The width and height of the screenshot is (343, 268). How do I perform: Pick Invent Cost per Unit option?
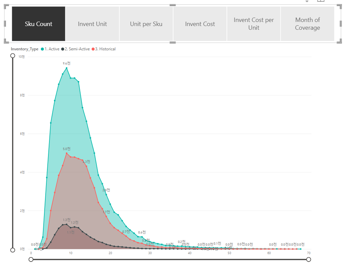click(x=254, y=24)
